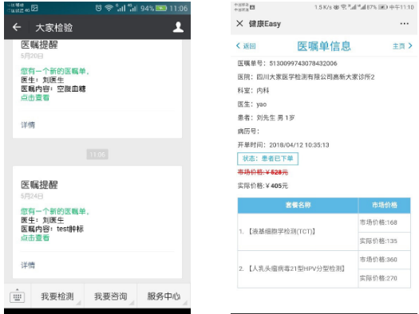
Task: Select the 套餐名称 column header
Action: click(x=298, y=205)
